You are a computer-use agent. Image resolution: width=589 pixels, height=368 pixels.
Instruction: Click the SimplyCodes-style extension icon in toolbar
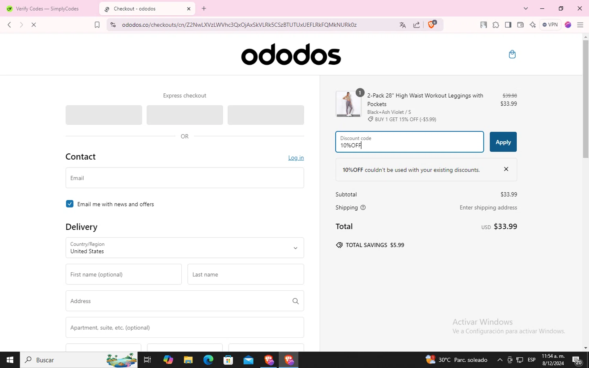(x=483, y=25)
